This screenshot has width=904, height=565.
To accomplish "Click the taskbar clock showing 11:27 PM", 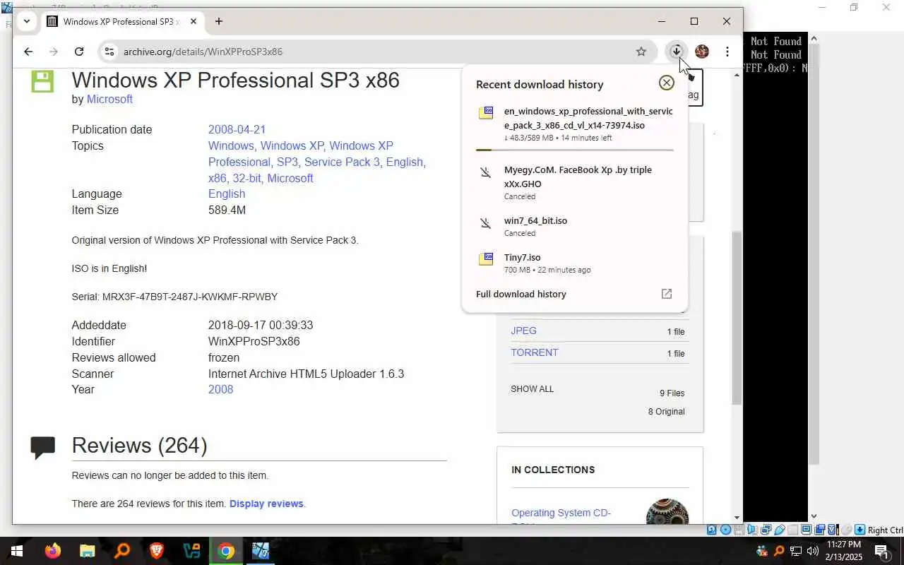I will tap(843, 551).
